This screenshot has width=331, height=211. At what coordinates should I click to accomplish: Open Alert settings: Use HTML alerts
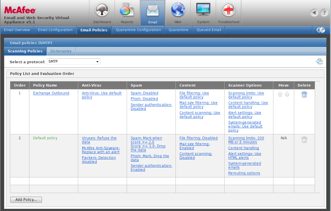pyautogui.click(x=245, y=156)
